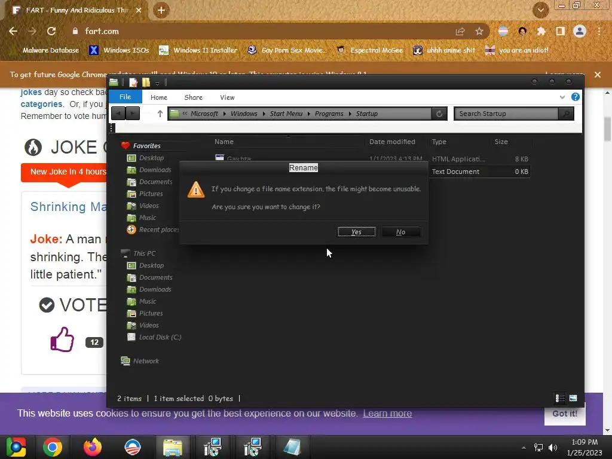Select Microsoft in the address path
Screen dimensions: 612x459
(x=204, y=114)
